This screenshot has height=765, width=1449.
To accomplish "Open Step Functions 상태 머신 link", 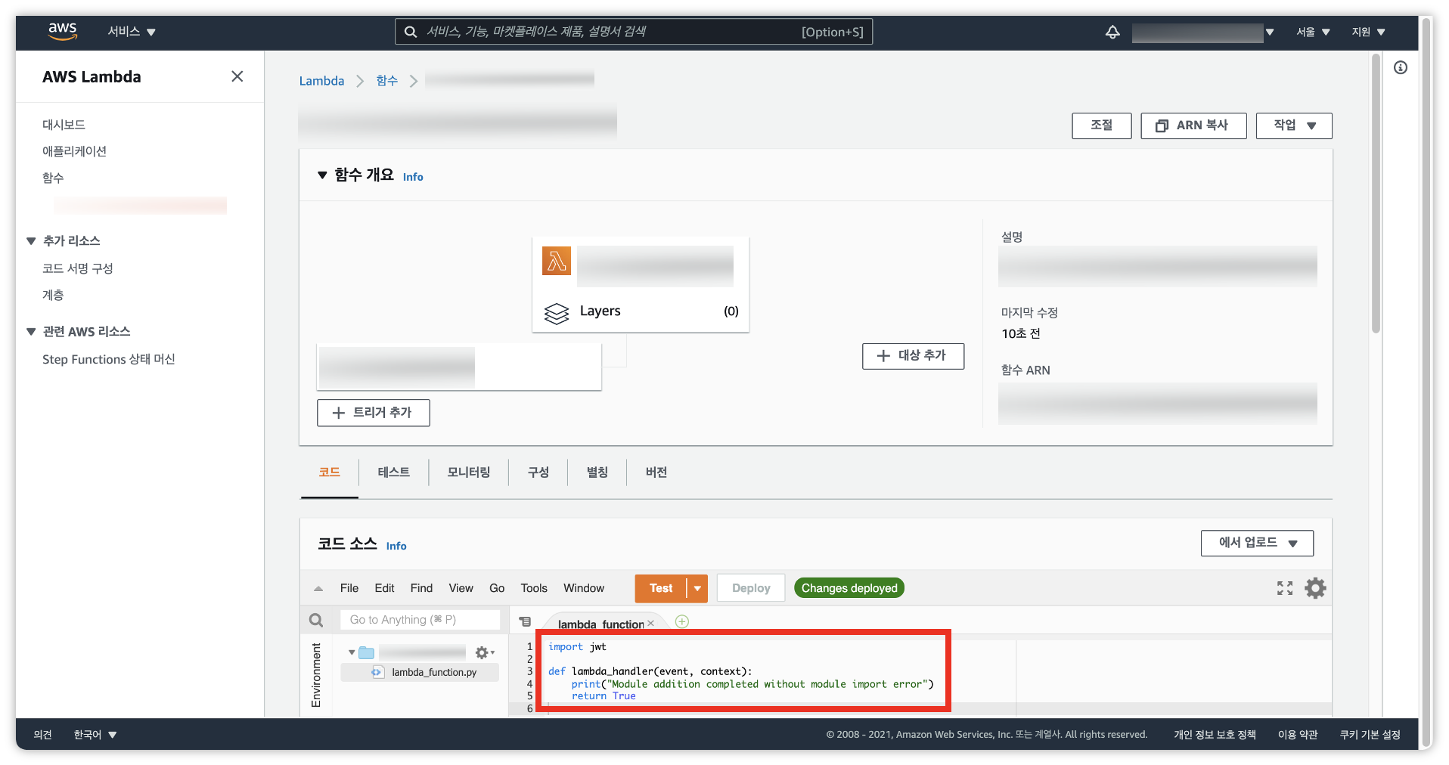I will (108, 359).
